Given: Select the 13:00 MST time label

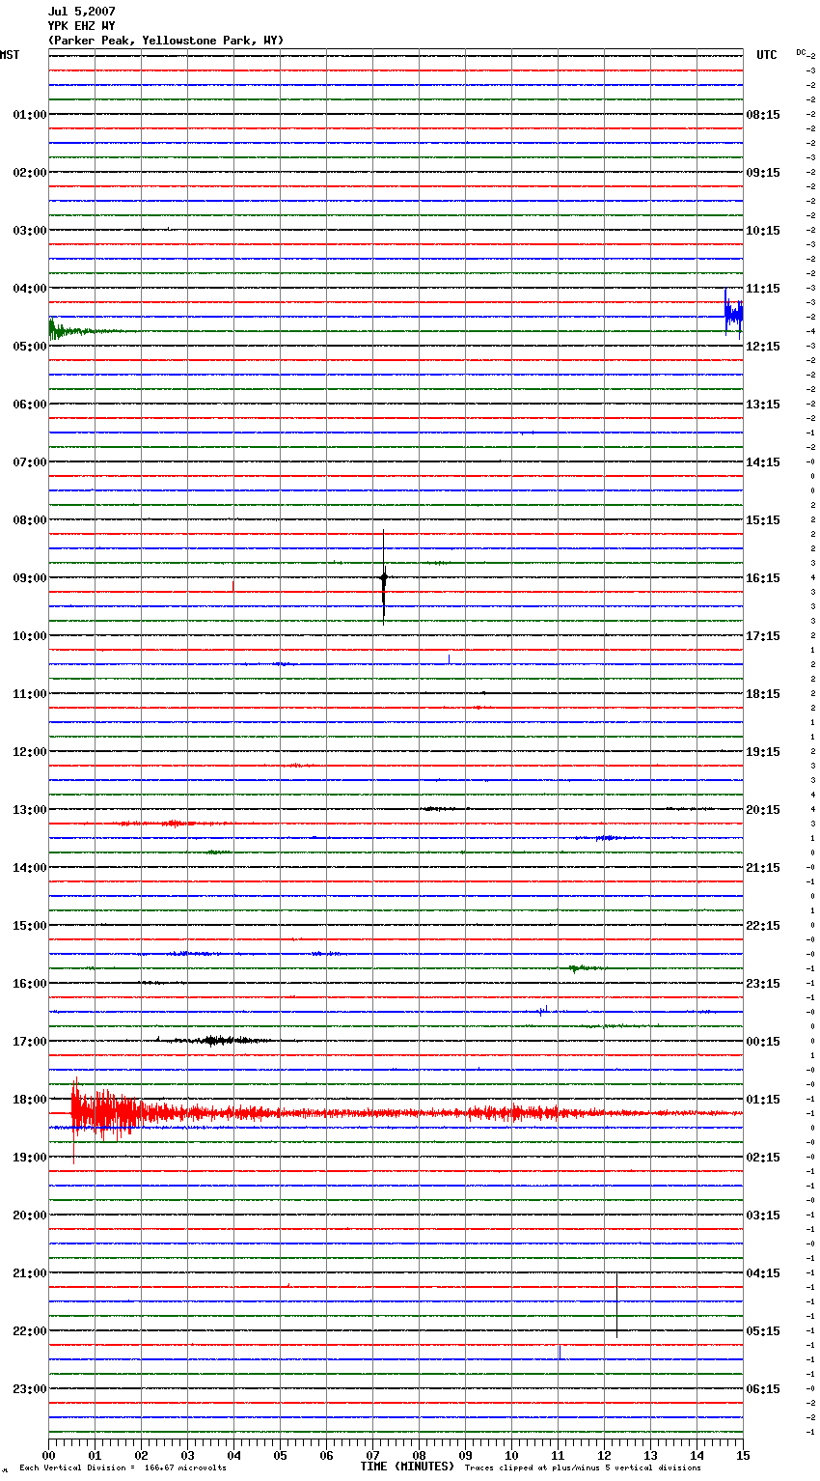Looking at the screenshot, I should [x=29, y=810].
